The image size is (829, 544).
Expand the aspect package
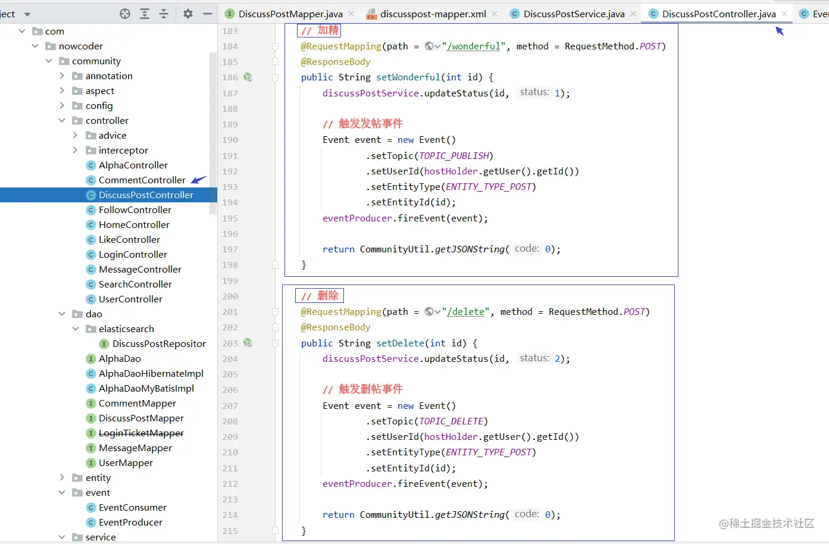pyautogui.click(x=62, y=90)
